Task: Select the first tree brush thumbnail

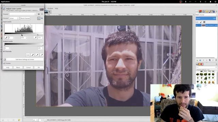Action: 198,75
